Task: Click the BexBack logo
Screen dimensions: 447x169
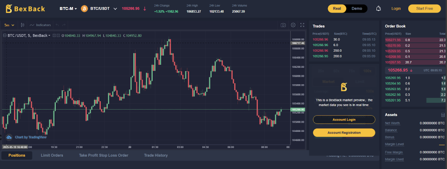Action: [25, 9]
